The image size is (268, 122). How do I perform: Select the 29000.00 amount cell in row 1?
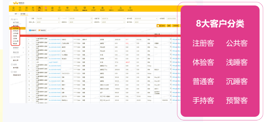click(117, 39)
